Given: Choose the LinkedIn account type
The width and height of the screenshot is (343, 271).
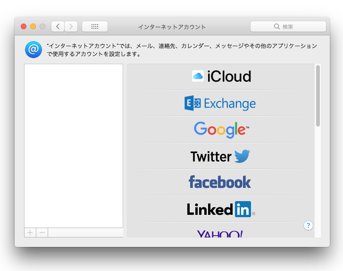Looking at the screenshot, I should point(221,209).
